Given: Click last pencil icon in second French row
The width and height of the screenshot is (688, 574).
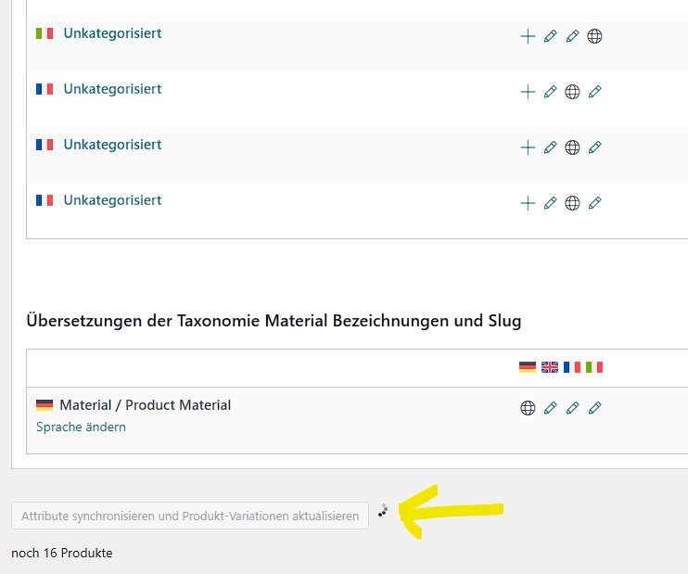Looking at the screenshot, I should click(x=594, y=147).
